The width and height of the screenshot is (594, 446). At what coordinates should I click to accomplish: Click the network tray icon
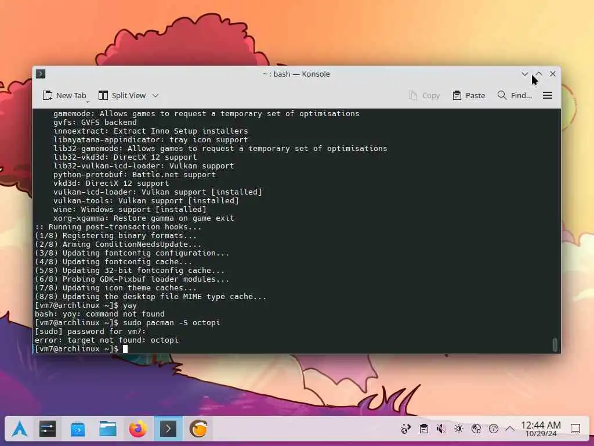tap(476, 429)
